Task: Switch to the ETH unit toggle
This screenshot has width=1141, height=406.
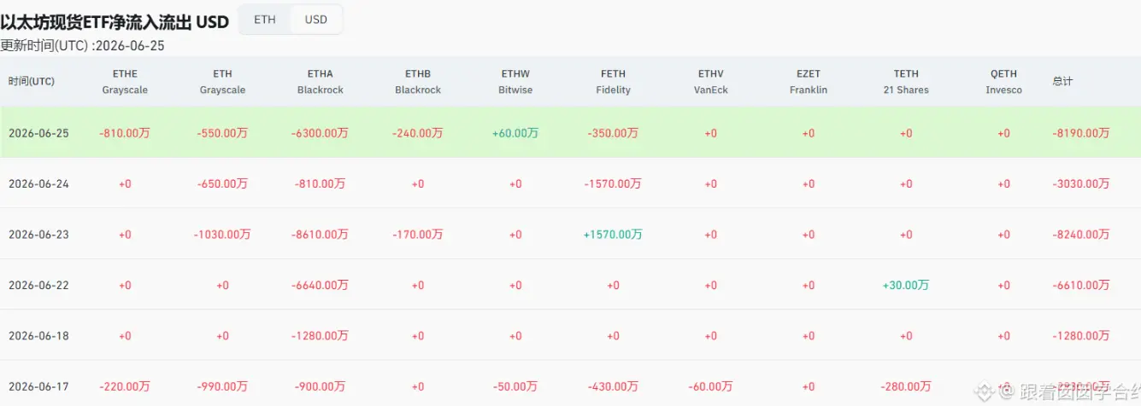Action: pyautogui.click(x=265, y=20)
